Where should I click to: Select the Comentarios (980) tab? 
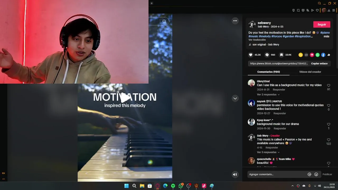(x=269, y=72)
